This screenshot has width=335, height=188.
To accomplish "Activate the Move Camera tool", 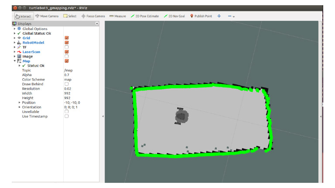I will click(47, 16).
